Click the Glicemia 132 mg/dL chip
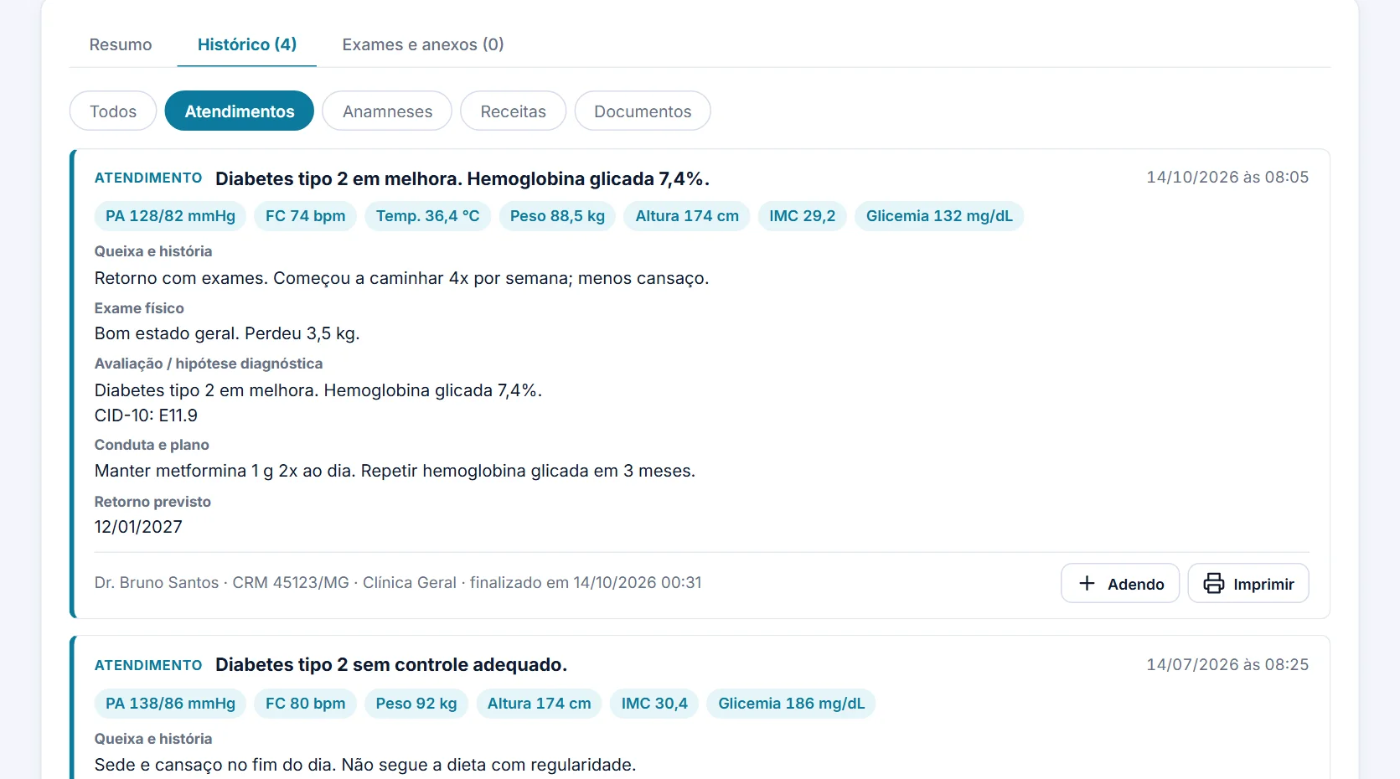Screen dimensions: 1400x779 tap(939, 216)
